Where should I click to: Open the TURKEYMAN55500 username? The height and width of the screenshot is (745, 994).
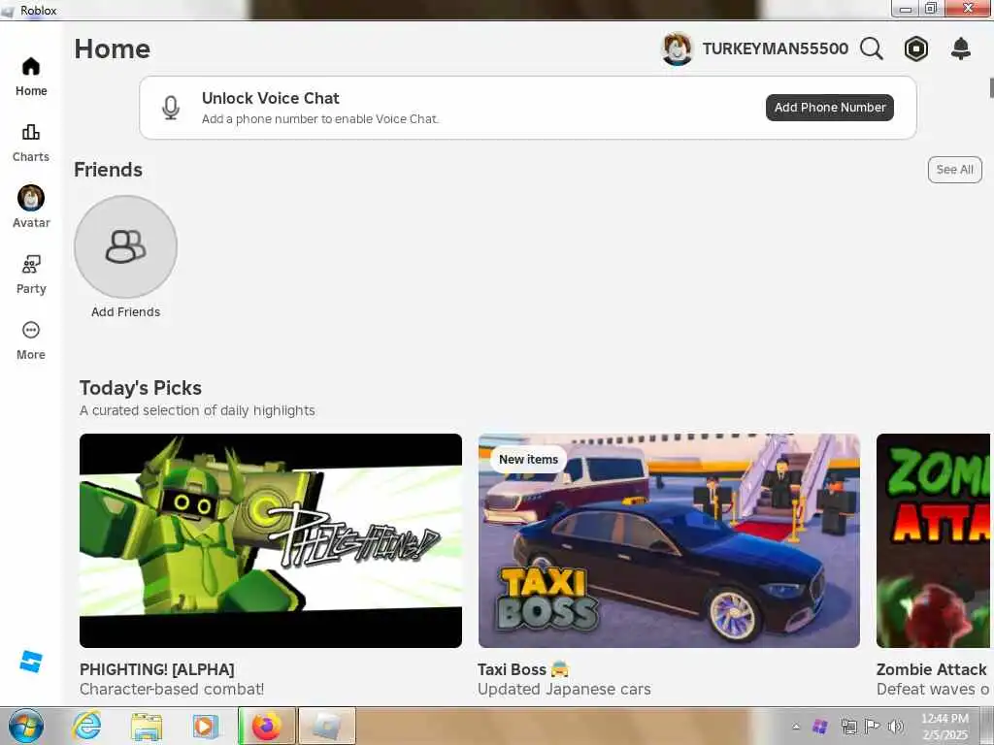pos(776,49)
